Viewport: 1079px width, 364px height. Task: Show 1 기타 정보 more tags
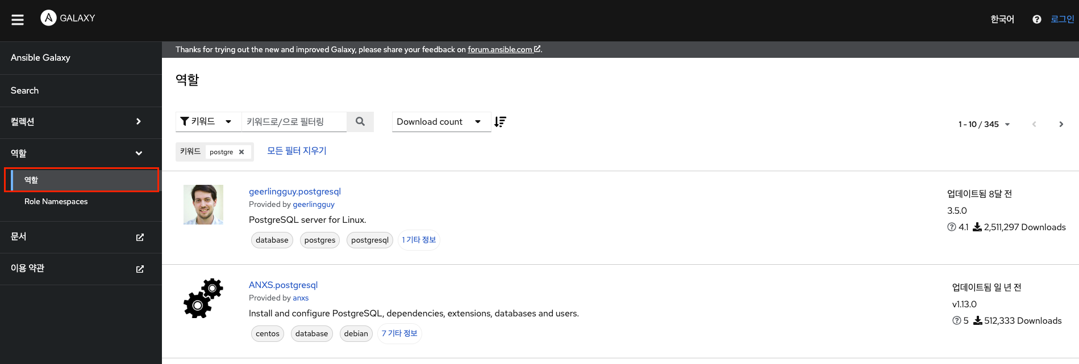tap(419, 240)
